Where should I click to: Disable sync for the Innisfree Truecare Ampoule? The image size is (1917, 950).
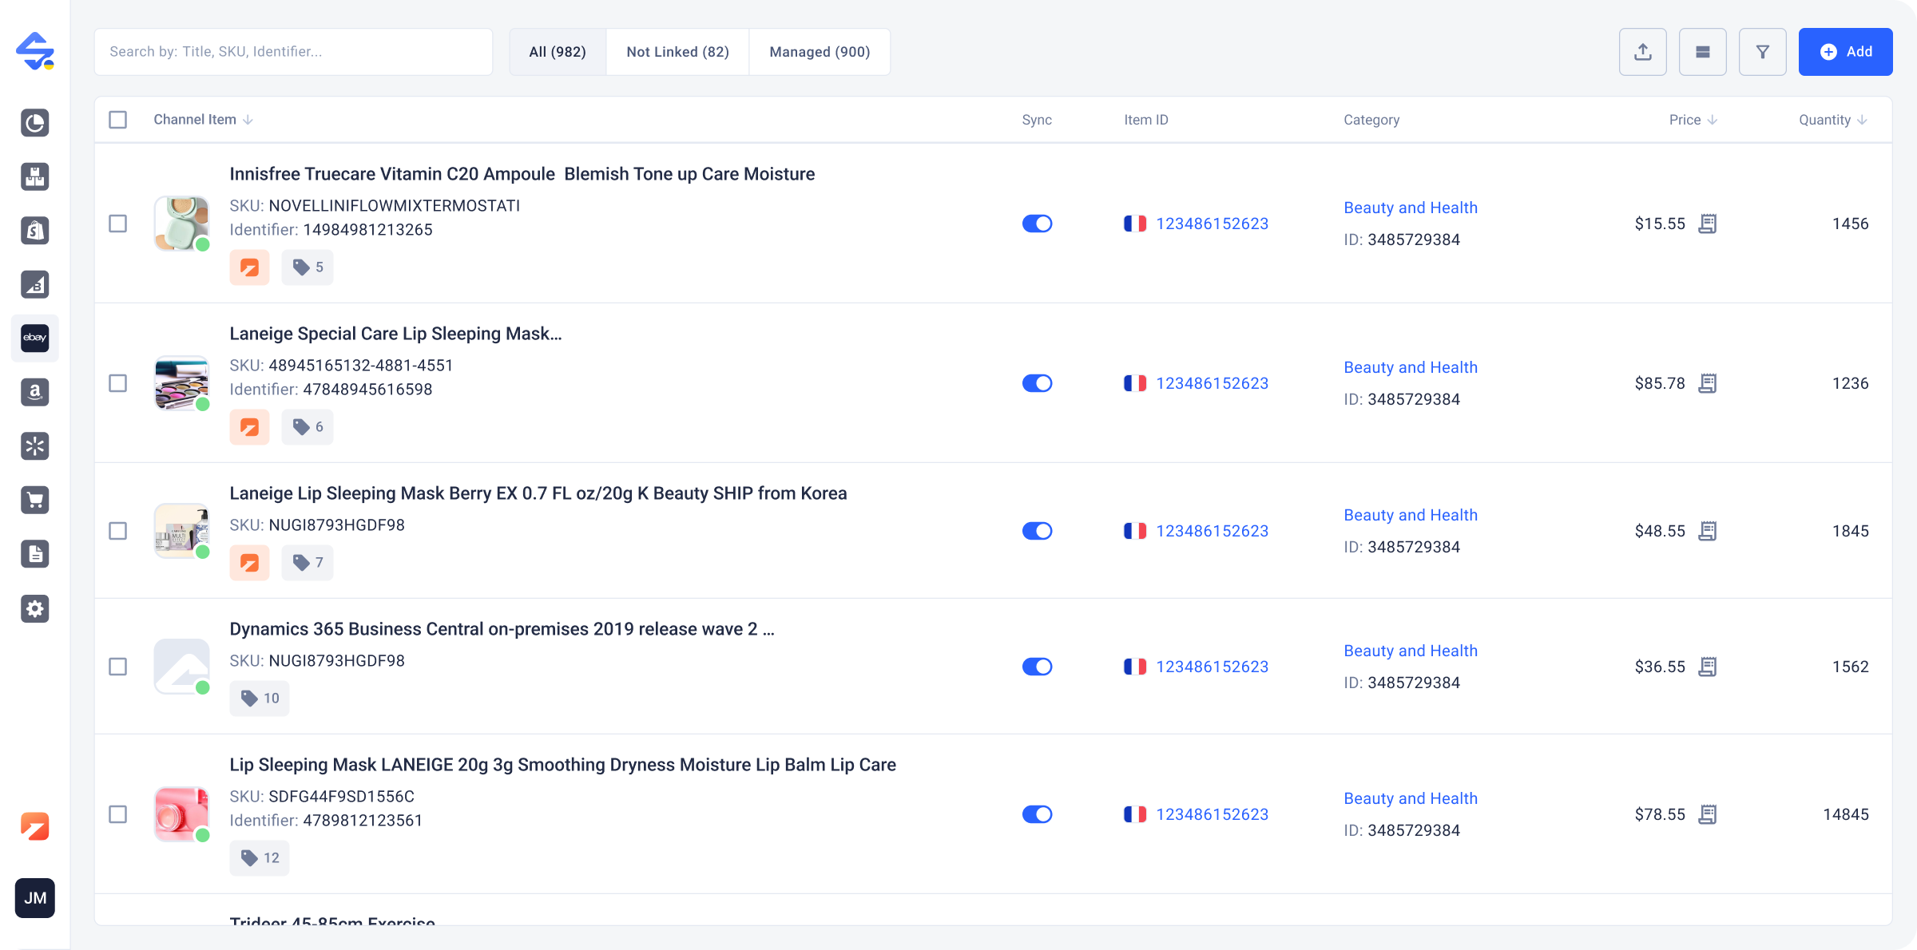pos(1038,224)
